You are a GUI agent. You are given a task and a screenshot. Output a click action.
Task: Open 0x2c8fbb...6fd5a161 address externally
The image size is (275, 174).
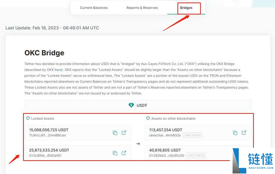[x=124, y=153]
